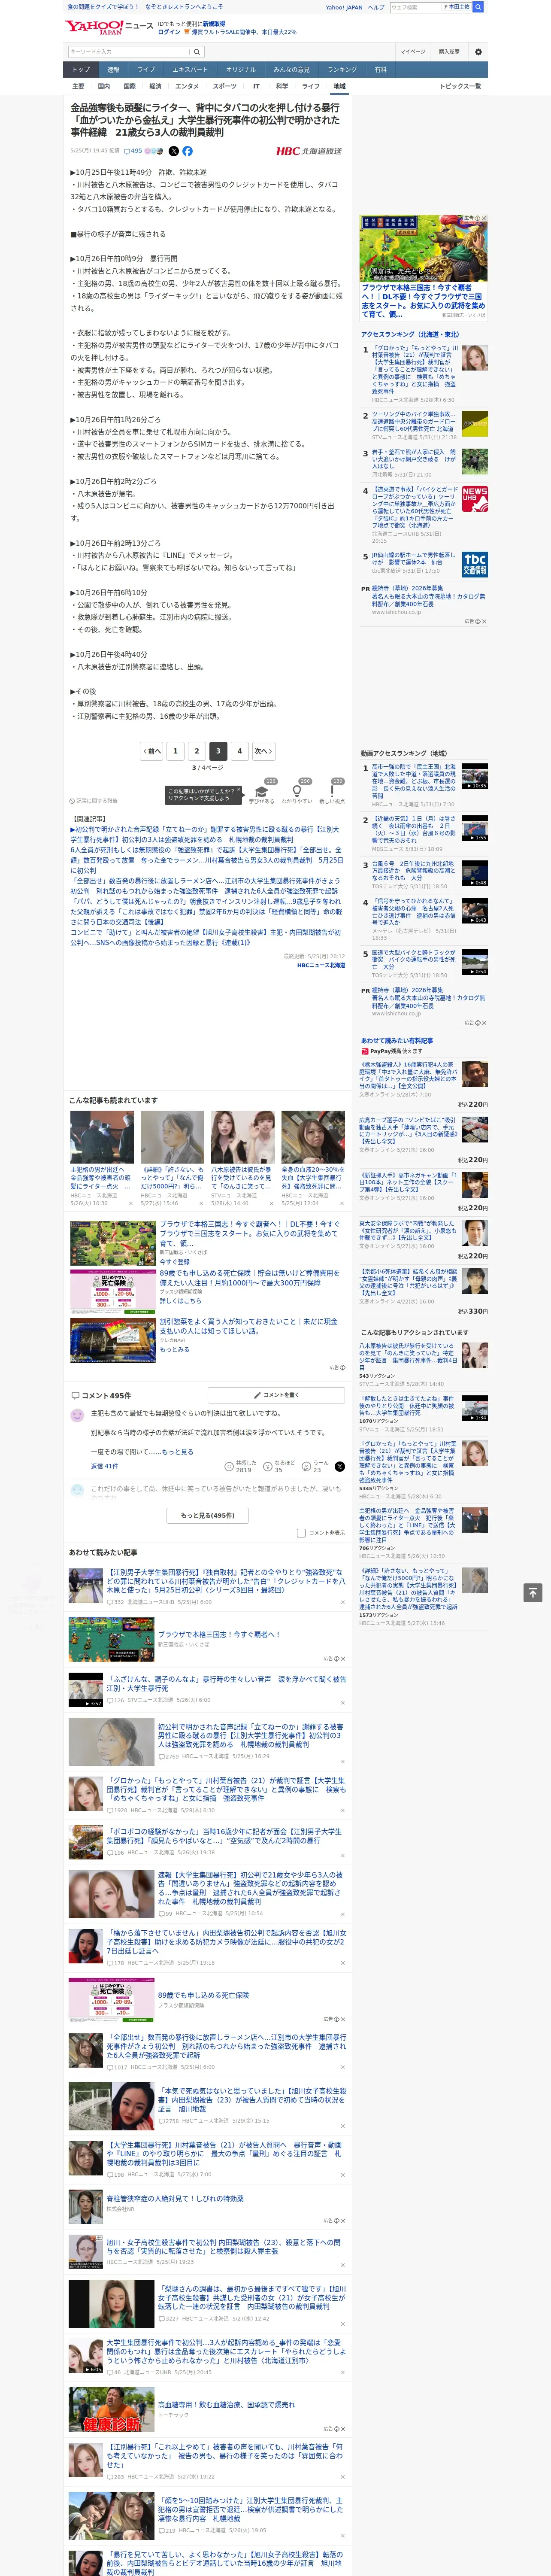Open the 全身の血液20〜30%を失血 article thumbnail
This screenshot has width=551, height=2576.
tap(313, 1136)
